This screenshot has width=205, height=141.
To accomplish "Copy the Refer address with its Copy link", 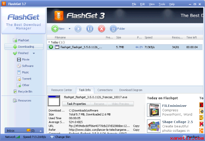I will (x=136, y=130).
